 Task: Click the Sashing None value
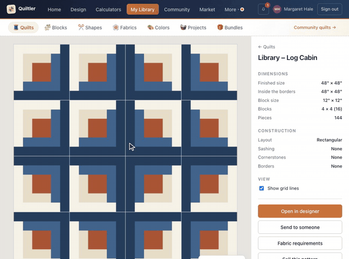pos(336,149)
